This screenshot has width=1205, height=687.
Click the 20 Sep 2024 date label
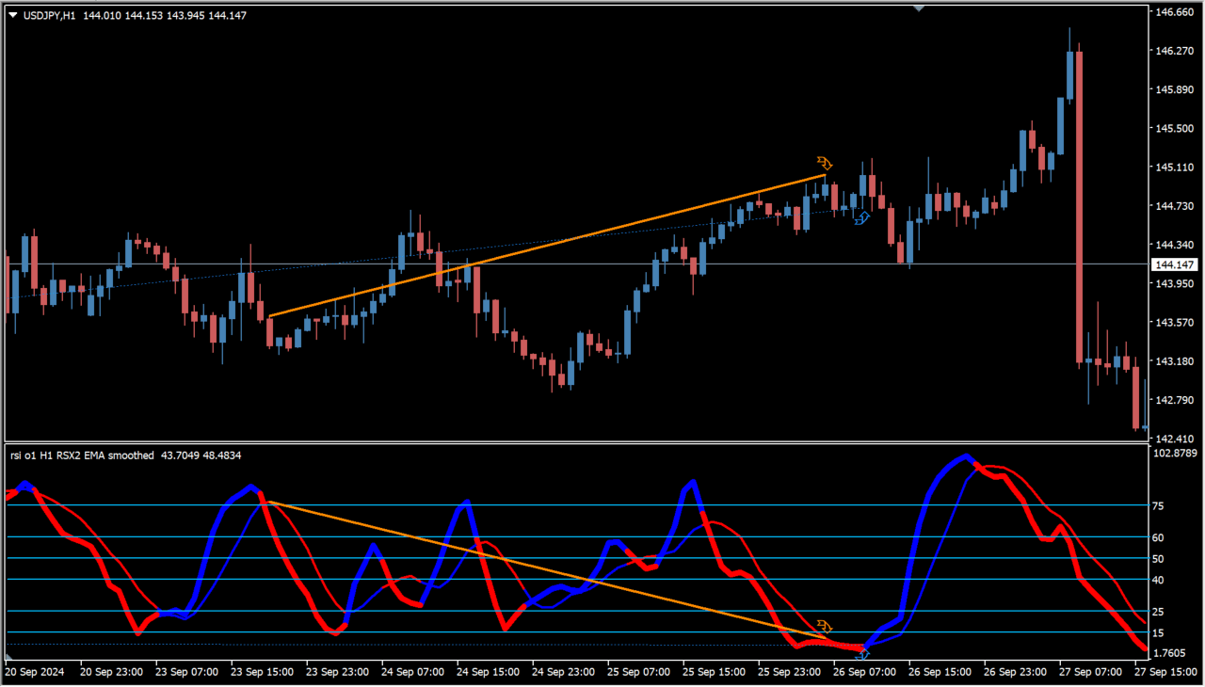(34, 673)
